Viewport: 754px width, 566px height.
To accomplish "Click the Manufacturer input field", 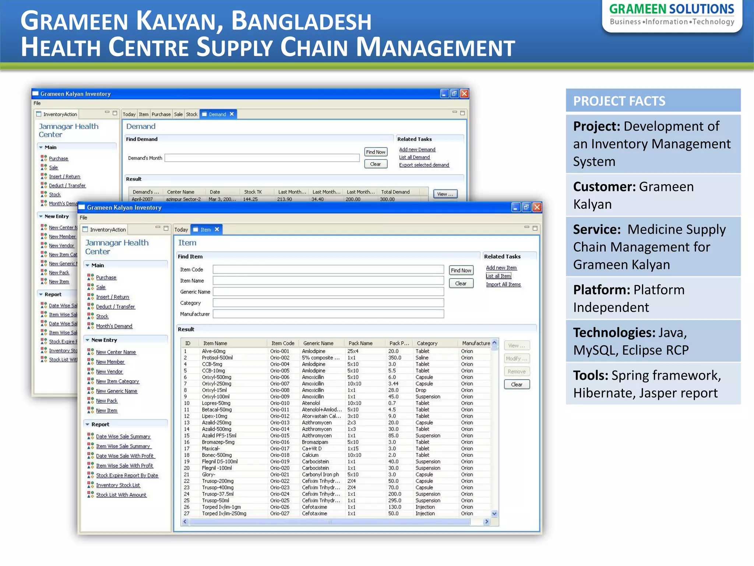I will (x=328, y=314).
